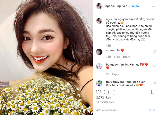Follow ngoc.nu.nguyen
This screenshot has height=115, width=158.
135,6
